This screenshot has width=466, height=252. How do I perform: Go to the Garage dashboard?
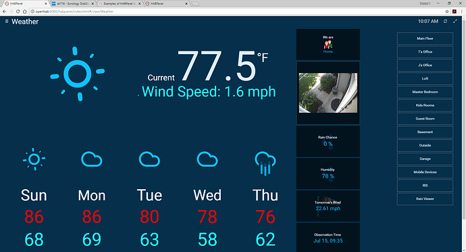coord(425,159)
